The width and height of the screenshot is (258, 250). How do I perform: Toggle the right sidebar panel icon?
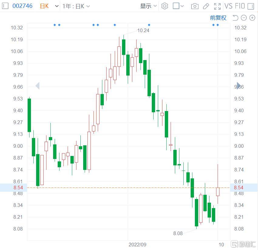click(x=251, y=6)
